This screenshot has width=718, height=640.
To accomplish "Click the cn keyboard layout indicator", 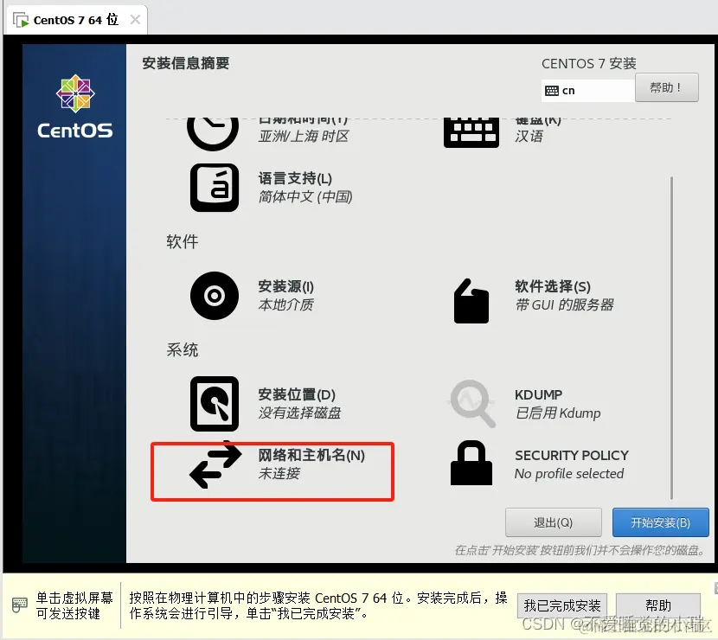I will click(x=588, y=91).
